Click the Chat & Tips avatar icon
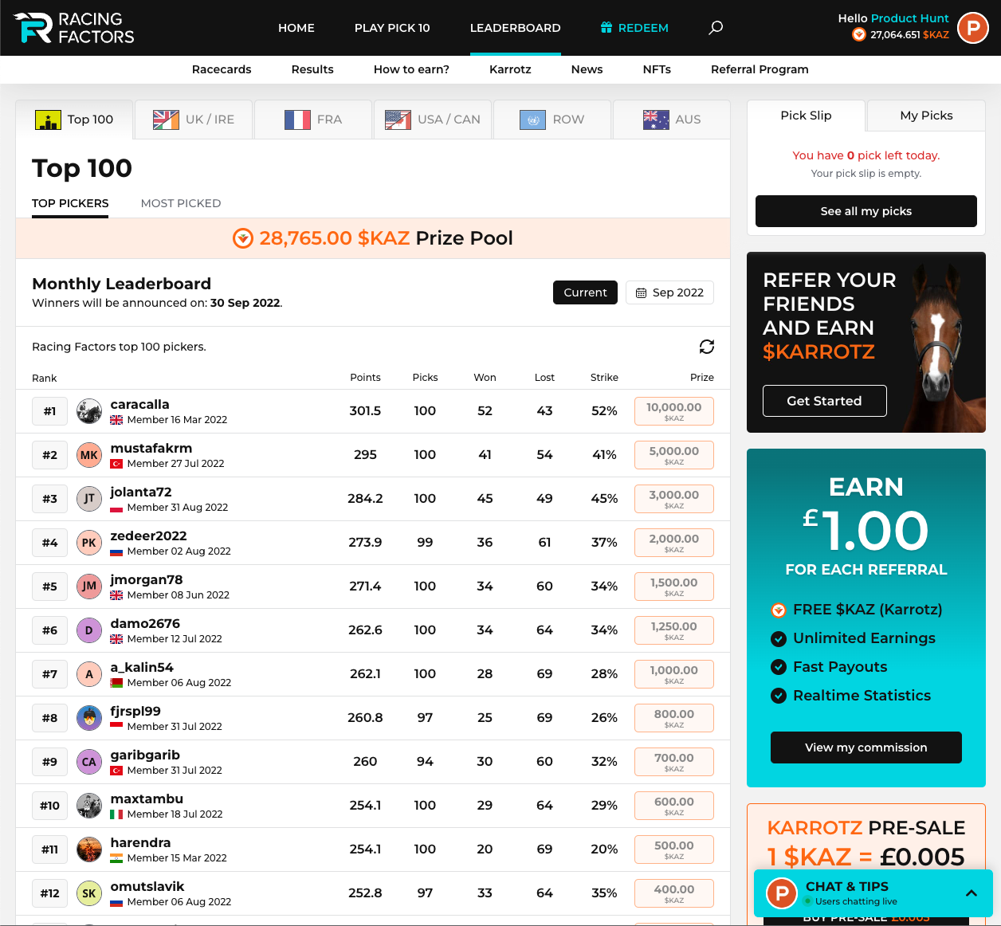This screenshot has width=1001, height=926. (x=782, y=893)
